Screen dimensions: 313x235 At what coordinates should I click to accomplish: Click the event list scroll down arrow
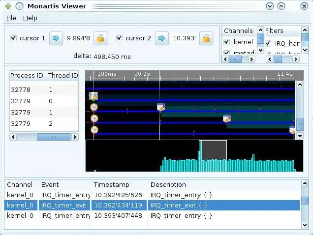(x=305, y=226)
